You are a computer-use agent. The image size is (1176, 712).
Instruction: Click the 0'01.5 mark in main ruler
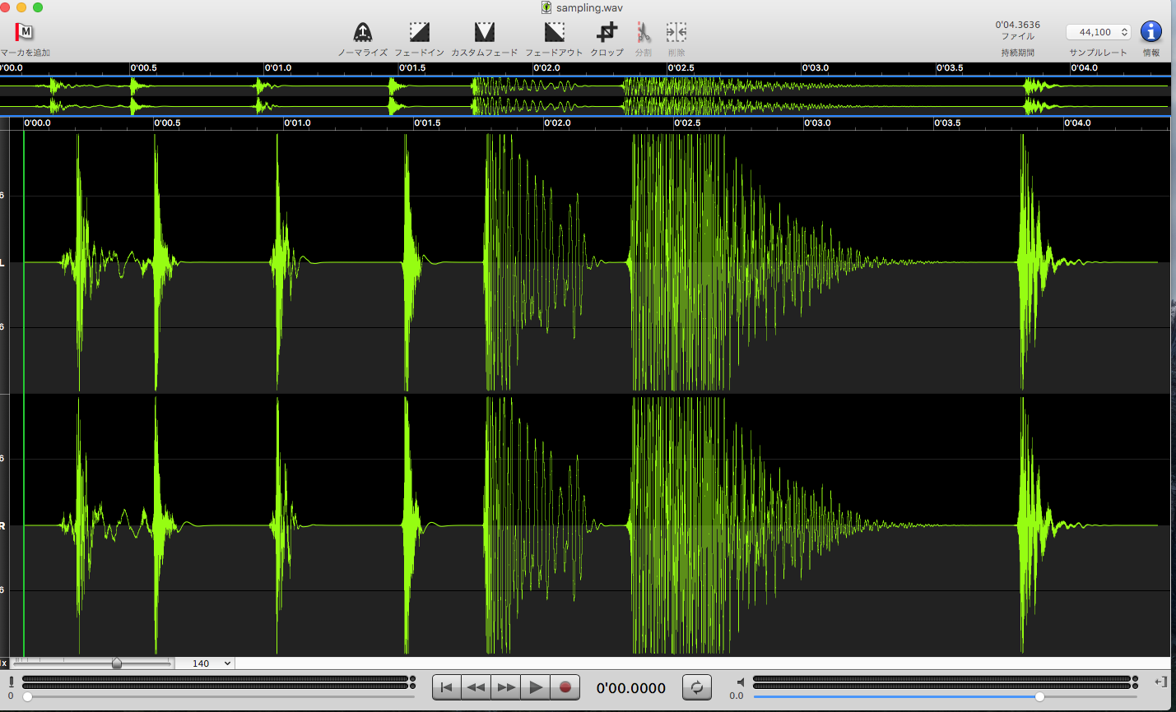coord(427,123)
